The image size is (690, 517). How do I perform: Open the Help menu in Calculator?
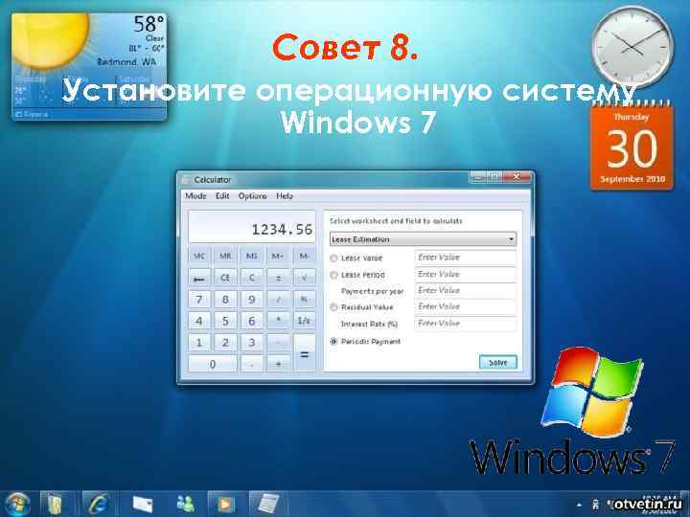point(285,196)
